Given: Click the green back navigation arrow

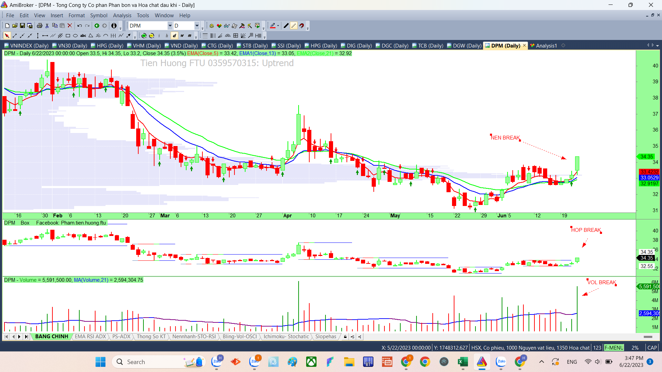Looking at the screenshot, I should point(97,26).
